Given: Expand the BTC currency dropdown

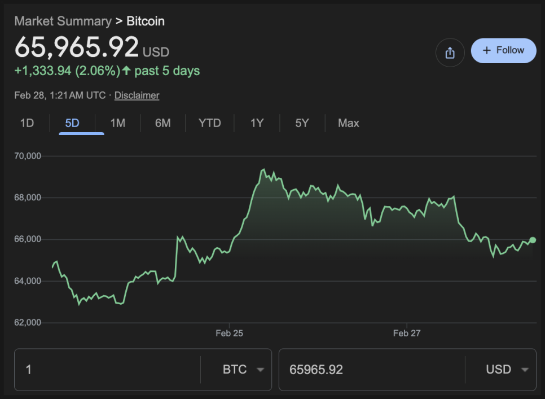Looking at the screenshot, I should pyautogui.click(x=243, y=370).
